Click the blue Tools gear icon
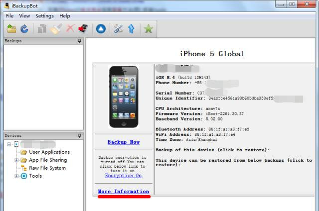Image resolution: width=319 pixels, height=211 pixels. click(x=24, y=176)
